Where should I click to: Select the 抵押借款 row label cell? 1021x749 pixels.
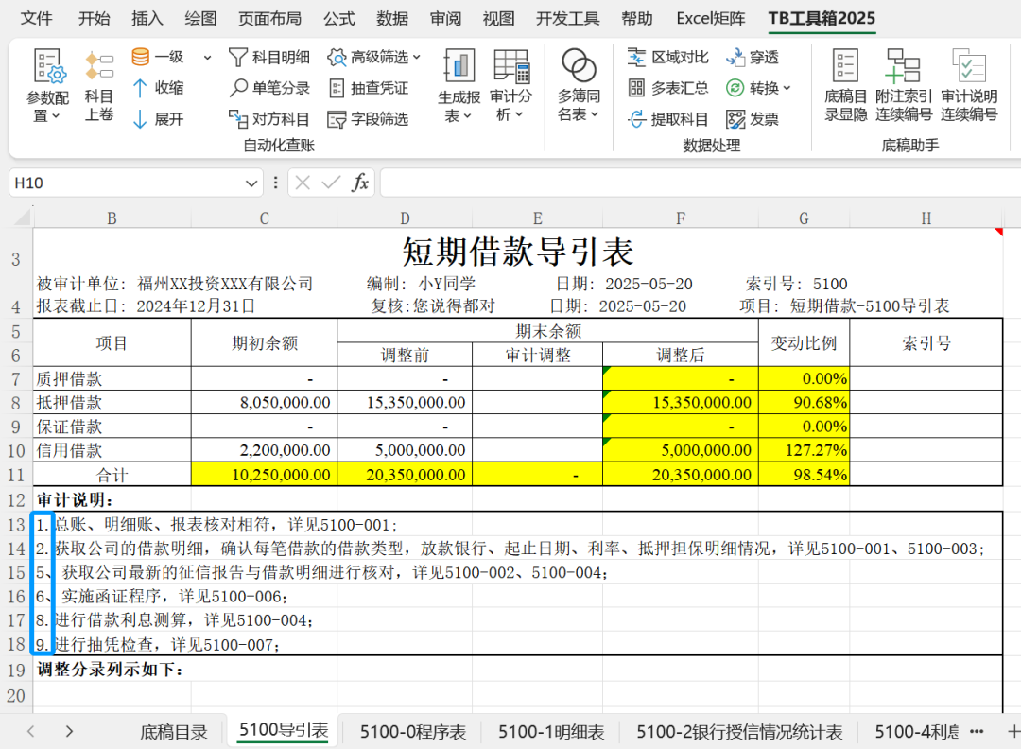coord(112,403)
